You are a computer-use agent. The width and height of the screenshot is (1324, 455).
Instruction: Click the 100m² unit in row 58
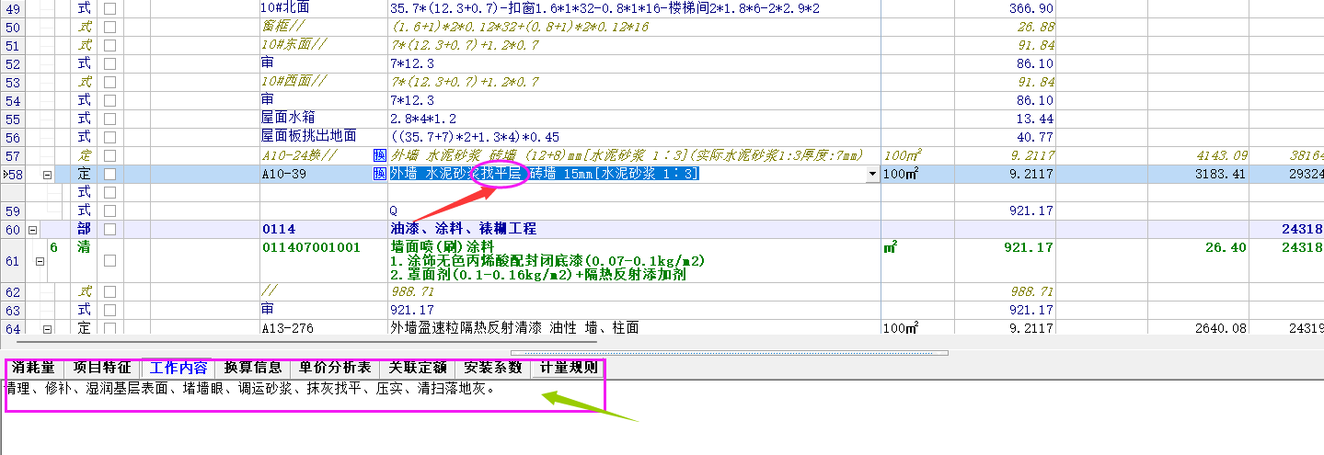point(900,174)
